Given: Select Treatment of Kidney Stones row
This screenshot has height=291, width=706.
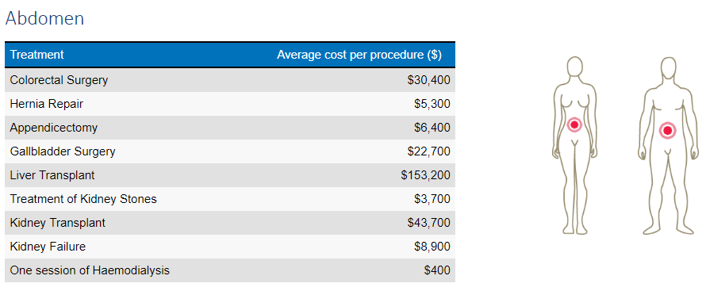Looking at the screenshot, I should 230,199.
